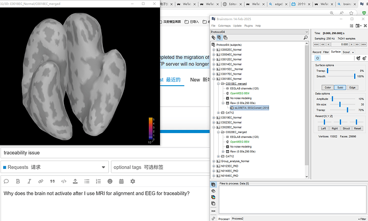Insert a numbered list in the editor
This screenshot has width=368, height=221.
[x=98, y=181]
